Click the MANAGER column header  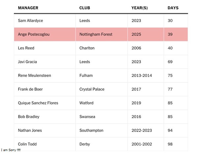point(28,8)
